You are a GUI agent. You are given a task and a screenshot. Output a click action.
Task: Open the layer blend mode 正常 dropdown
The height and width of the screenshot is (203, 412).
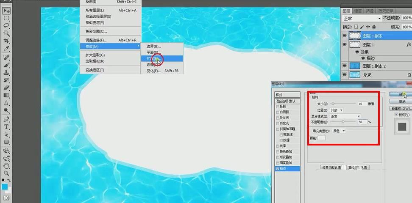pyautogui.click(x=362, y=18)
